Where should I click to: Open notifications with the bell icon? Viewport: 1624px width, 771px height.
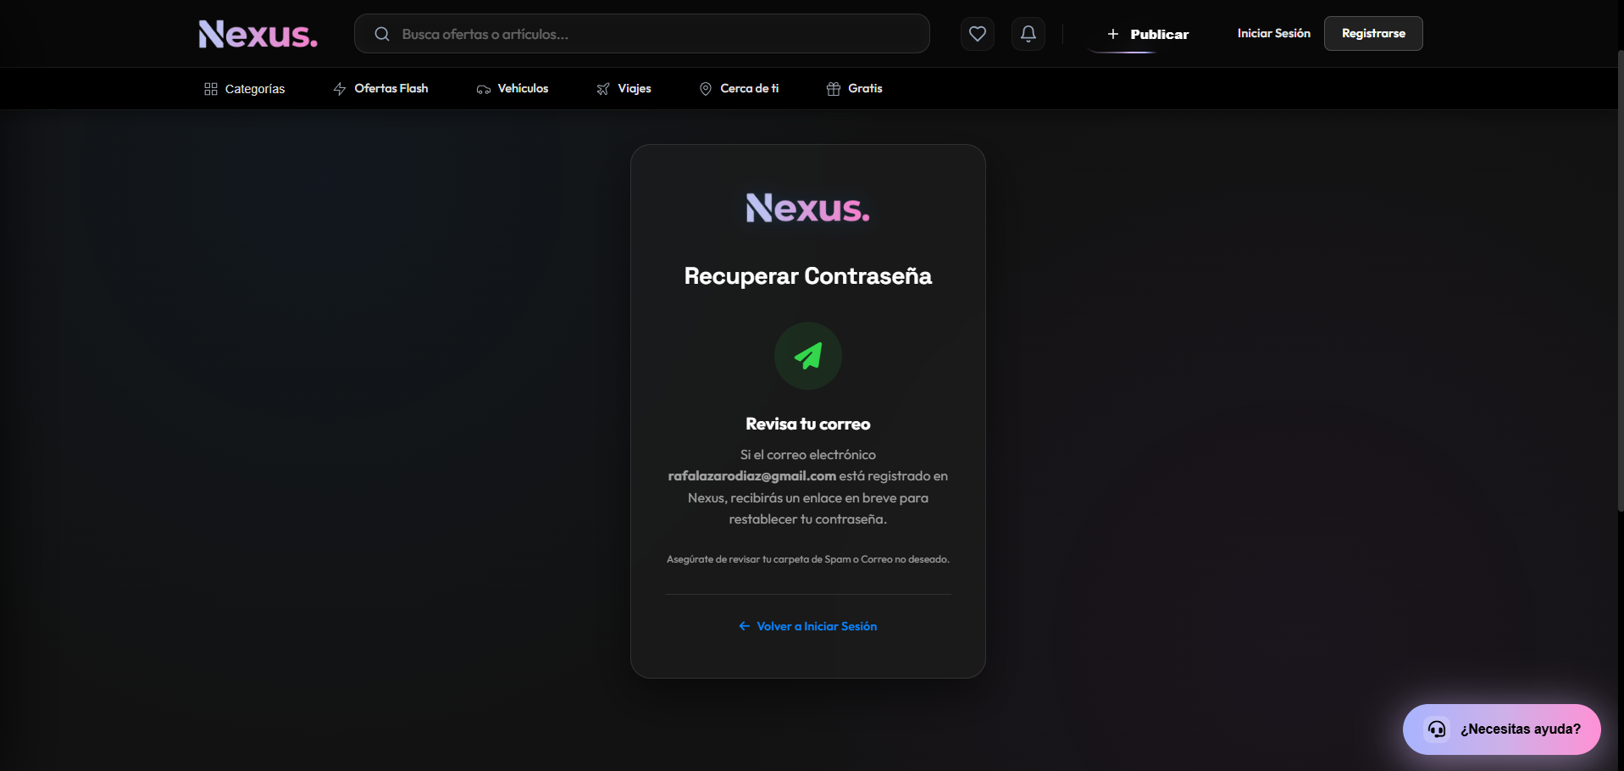[x=1028, y=34]
